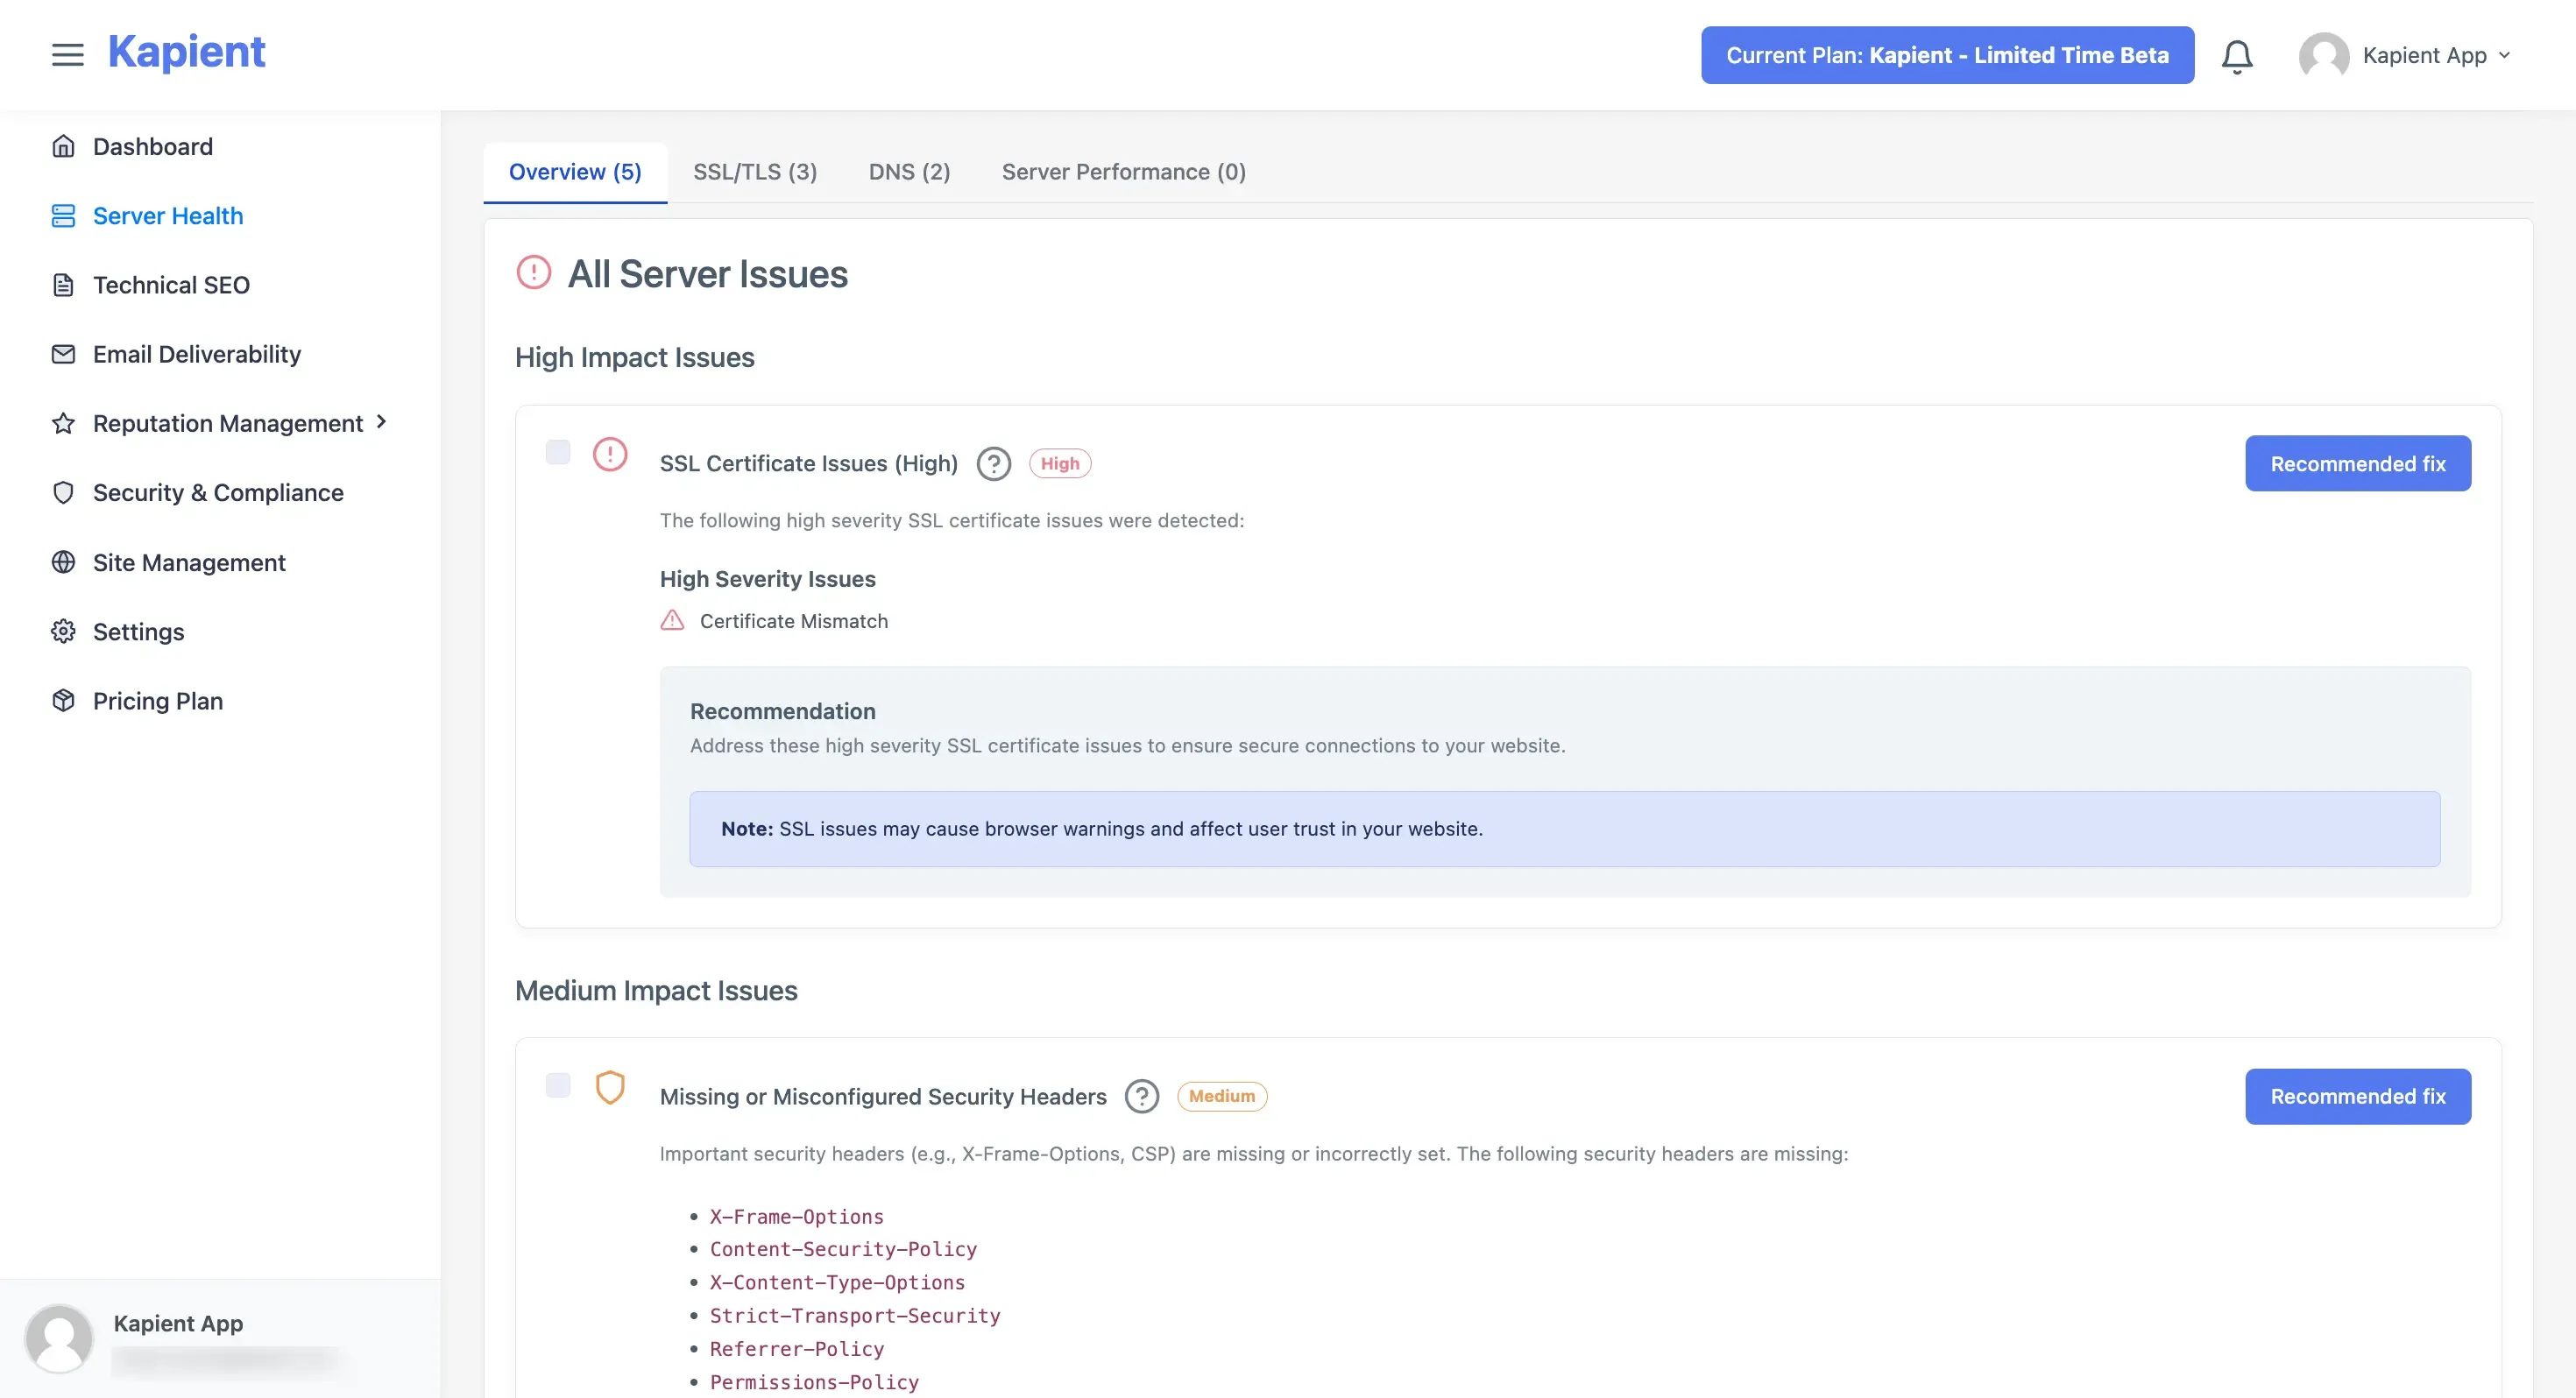Switch to the SSL/TLS (3) tab
Viewport: 2576px width, 1398px height.
coord(755,172)
